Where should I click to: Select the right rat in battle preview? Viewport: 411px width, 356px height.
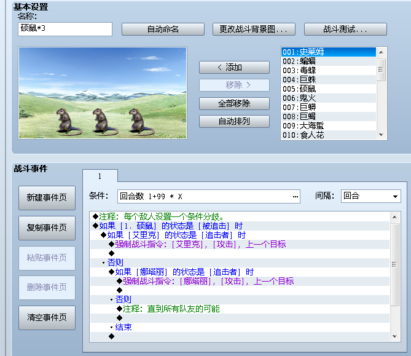[140, 122]
